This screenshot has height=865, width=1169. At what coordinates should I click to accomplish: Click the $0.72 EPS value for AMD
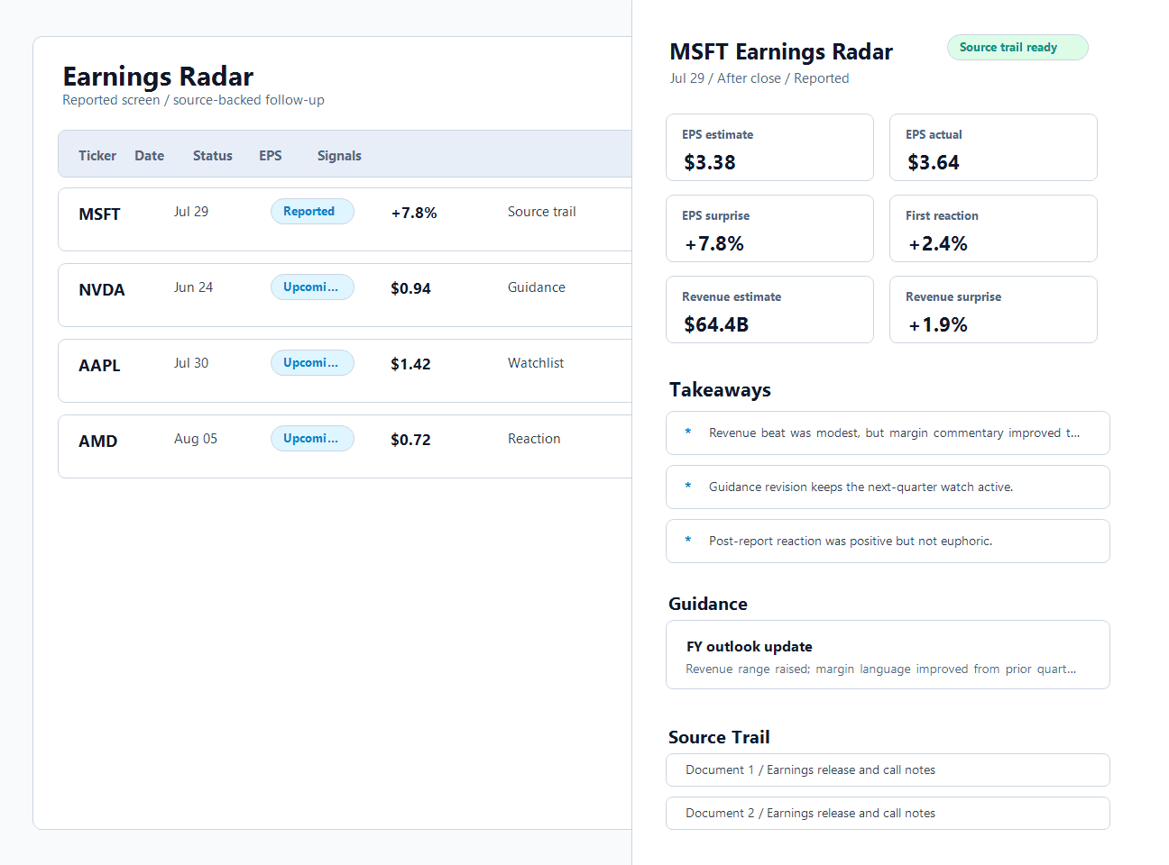pyautogui.click(x=410, y=440)
